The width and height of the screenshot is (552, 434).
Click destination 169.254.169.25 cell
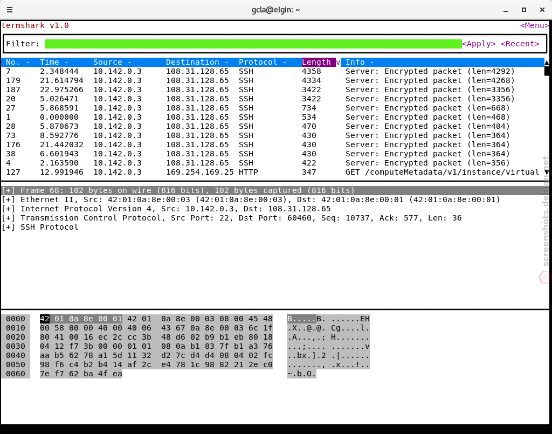[x=199, y=172]
